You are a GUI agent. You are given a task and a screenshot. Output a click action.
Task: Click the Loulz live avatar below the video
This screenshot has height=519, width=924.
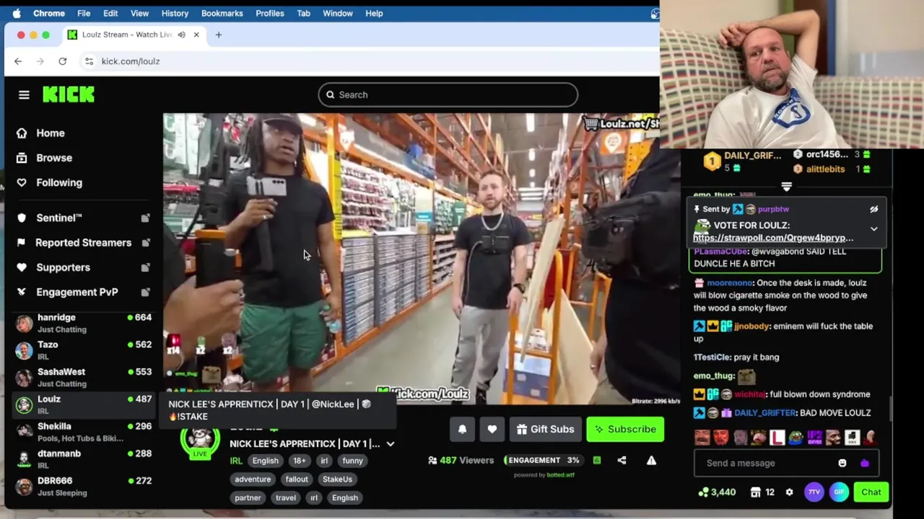(x=200, y=440)
